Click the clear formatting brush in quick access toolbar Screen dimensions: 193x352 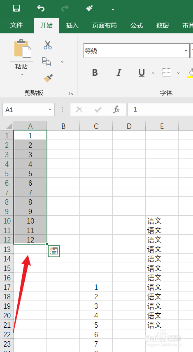click(x=89, y=9)
